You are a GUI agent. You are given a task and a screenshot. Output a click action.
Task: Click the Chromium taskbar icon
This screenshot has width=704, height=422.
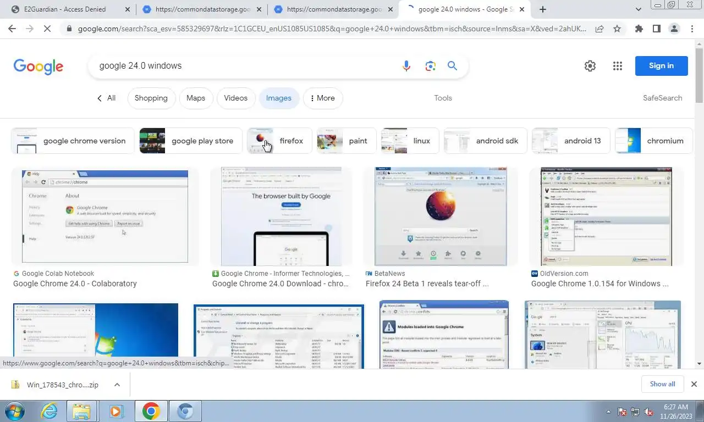pos(185,411)
